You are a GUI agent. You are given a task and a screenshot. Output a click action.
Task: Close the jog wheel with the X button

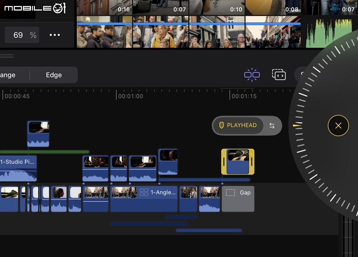pyautogui.click(x=338, y=126)
